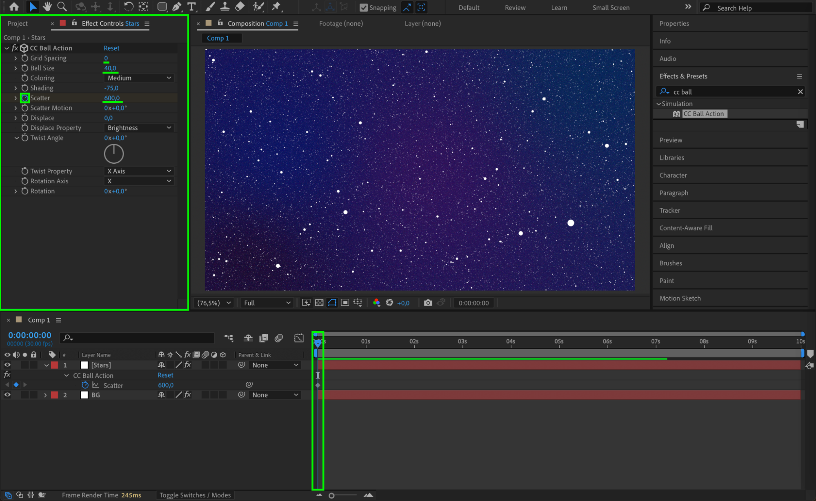Click the 05s mark on time ruler

[559, 341]
